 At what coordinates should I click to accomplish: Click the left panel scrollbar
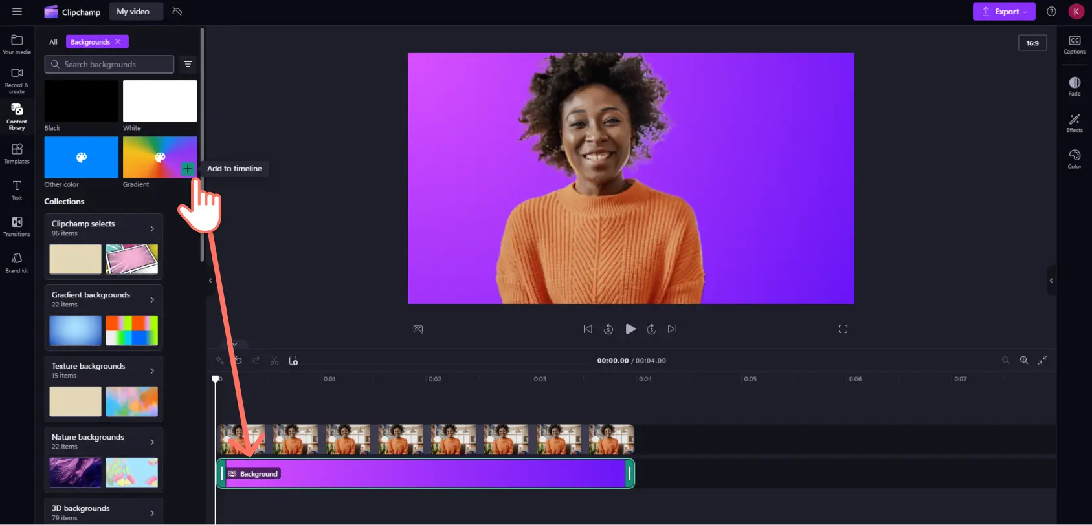click(202, 145)
